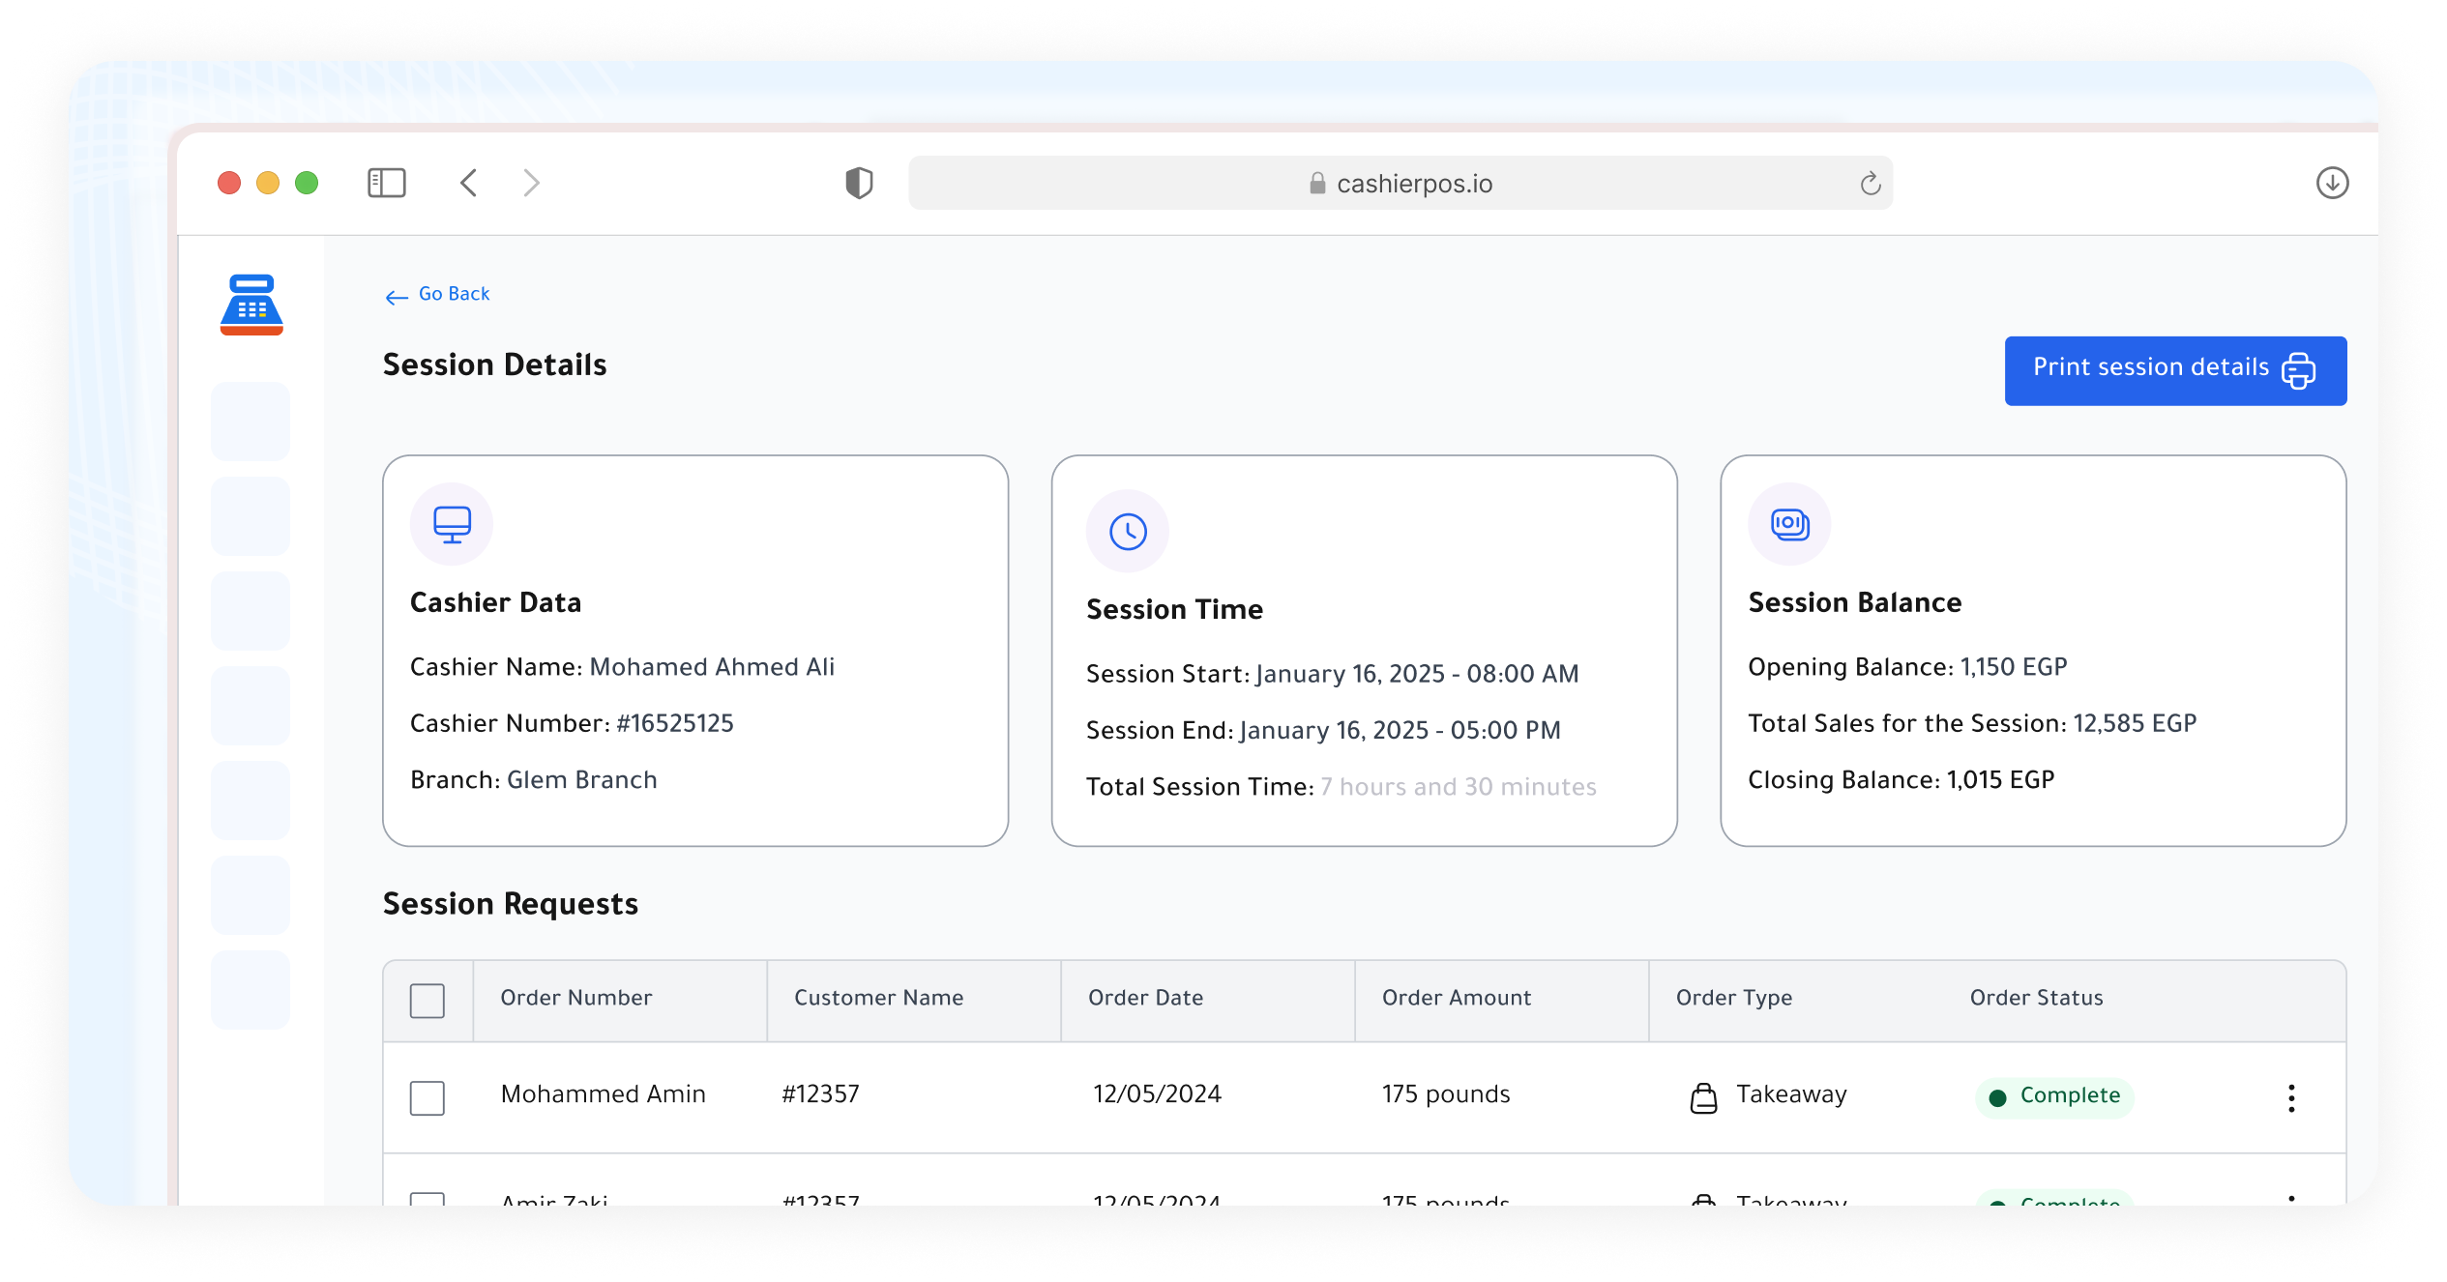Screen dimensions: 2447x1282
Task: Click the cashierpos.io address bar
Action: tap(1400, 183)
